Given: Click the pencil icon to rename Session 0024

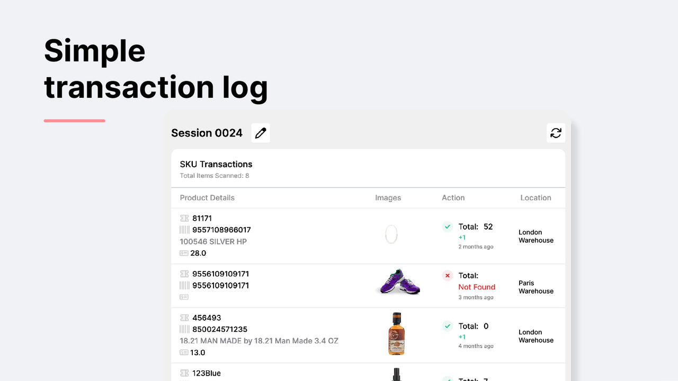Looking at the screenshot, I should click(x=260, y=133).
